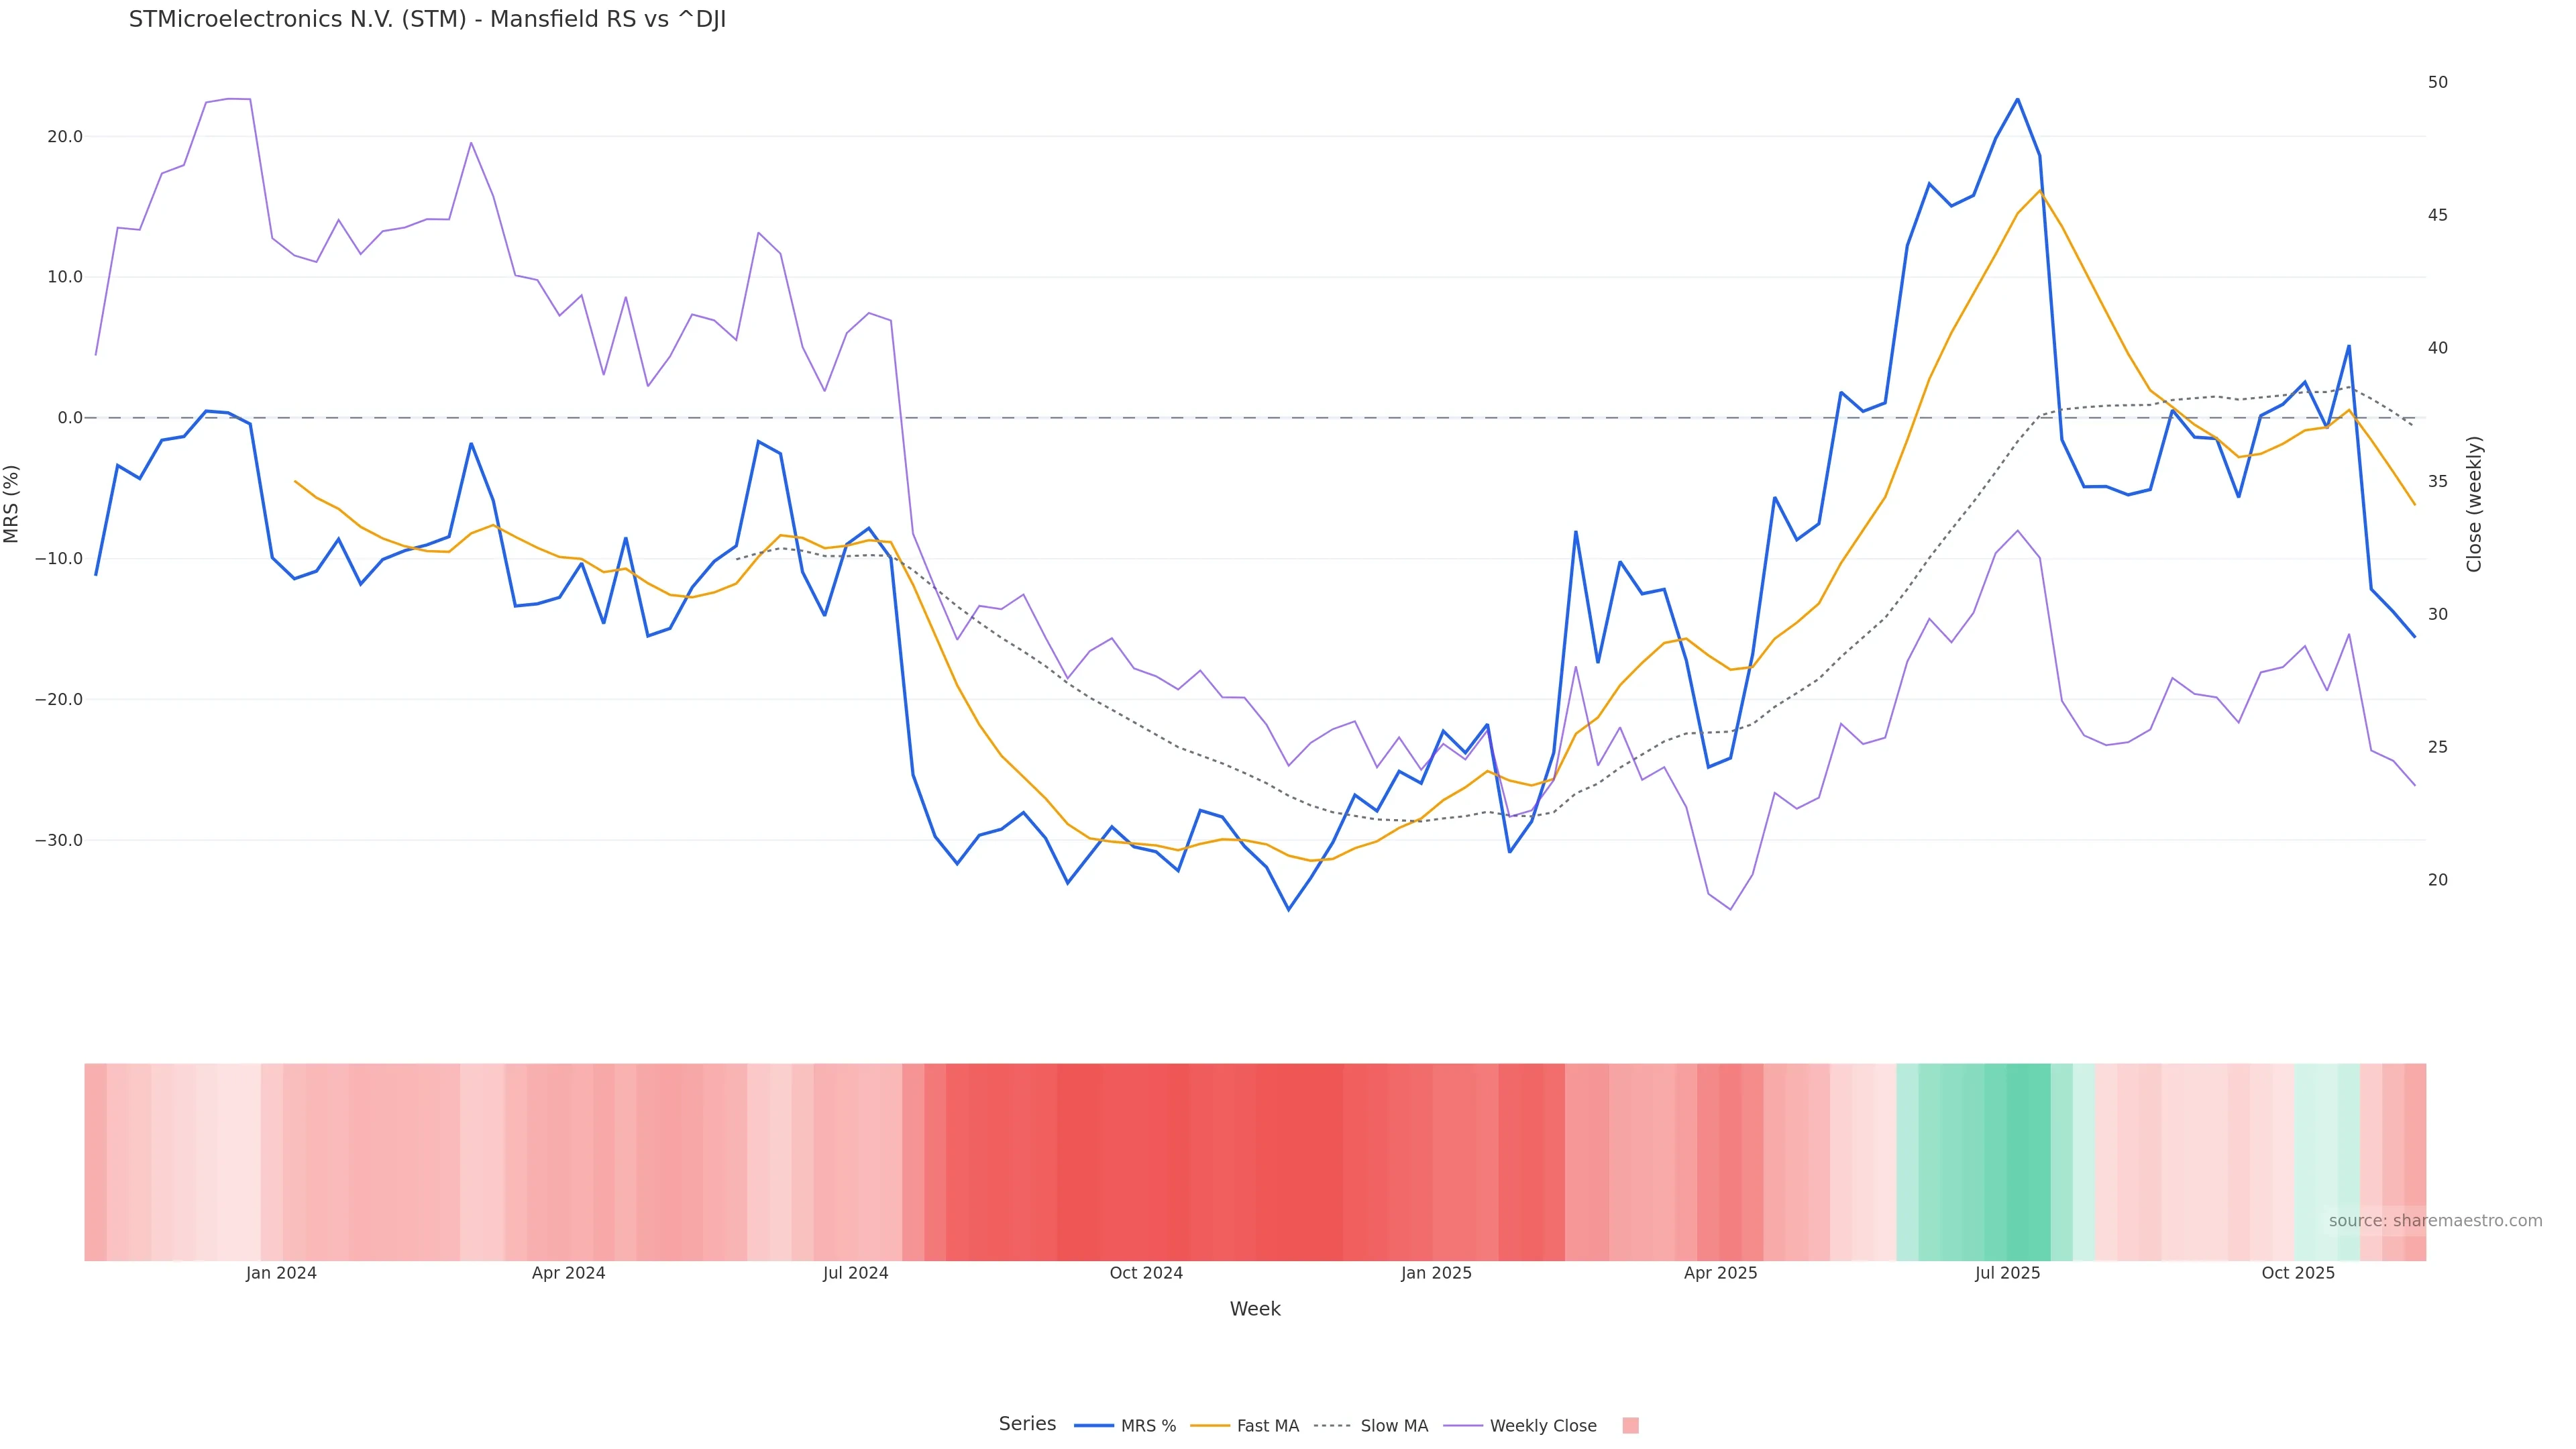Select the Jan 2024 x-axis label
Image resolution: width=2576 pixels, height=1449 pixels.
pos(281,1273)
